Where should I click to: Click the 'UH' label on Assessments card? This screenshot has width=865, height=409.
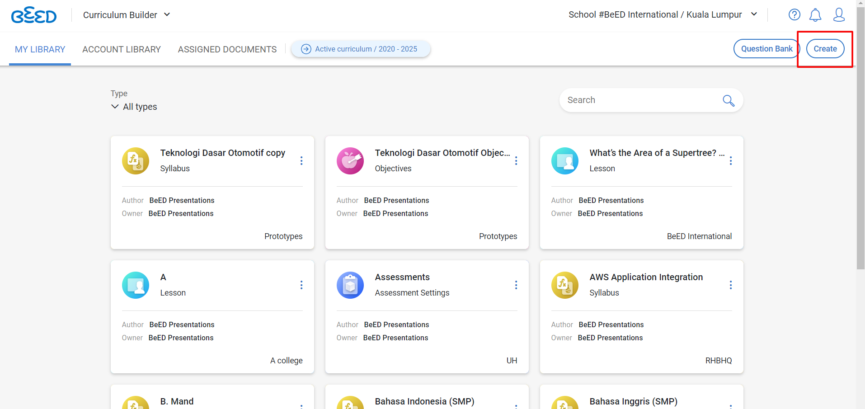[x=512, y=361]
